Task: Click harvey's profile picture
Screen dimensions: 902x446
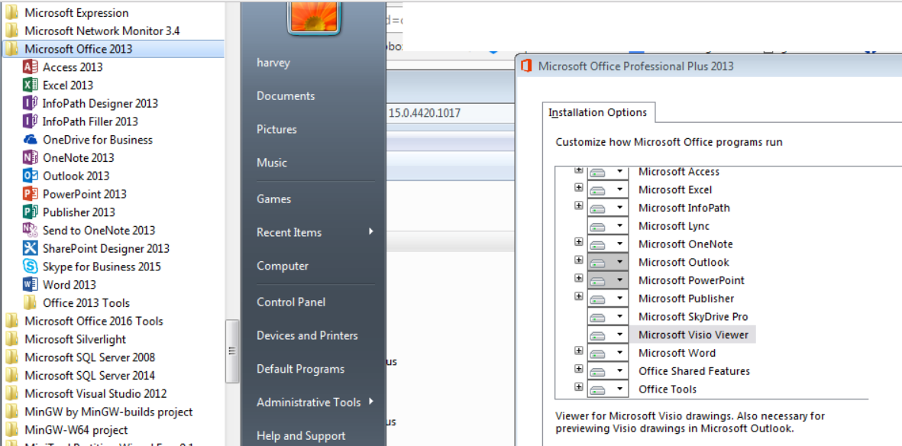Action: point(315,18)
